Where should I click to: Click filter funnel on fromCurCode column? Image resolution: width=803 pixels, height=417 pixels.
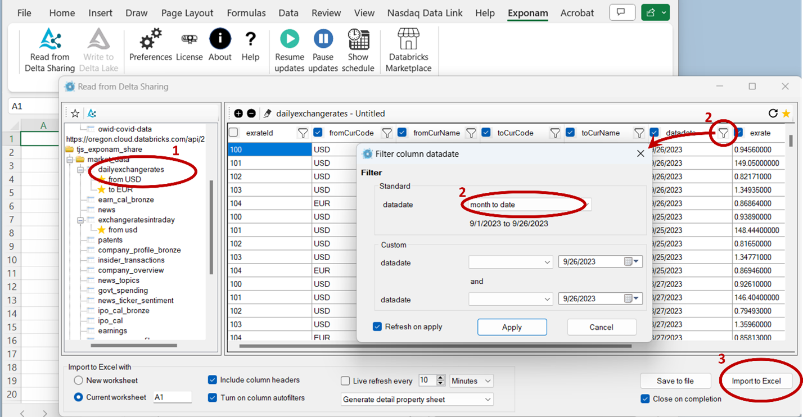click(387, 133)
